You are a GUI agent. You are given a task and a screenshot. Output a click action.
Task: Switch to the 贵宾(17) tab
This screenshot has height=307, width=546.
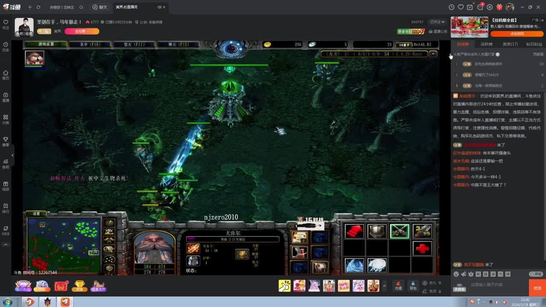point(510,44)
